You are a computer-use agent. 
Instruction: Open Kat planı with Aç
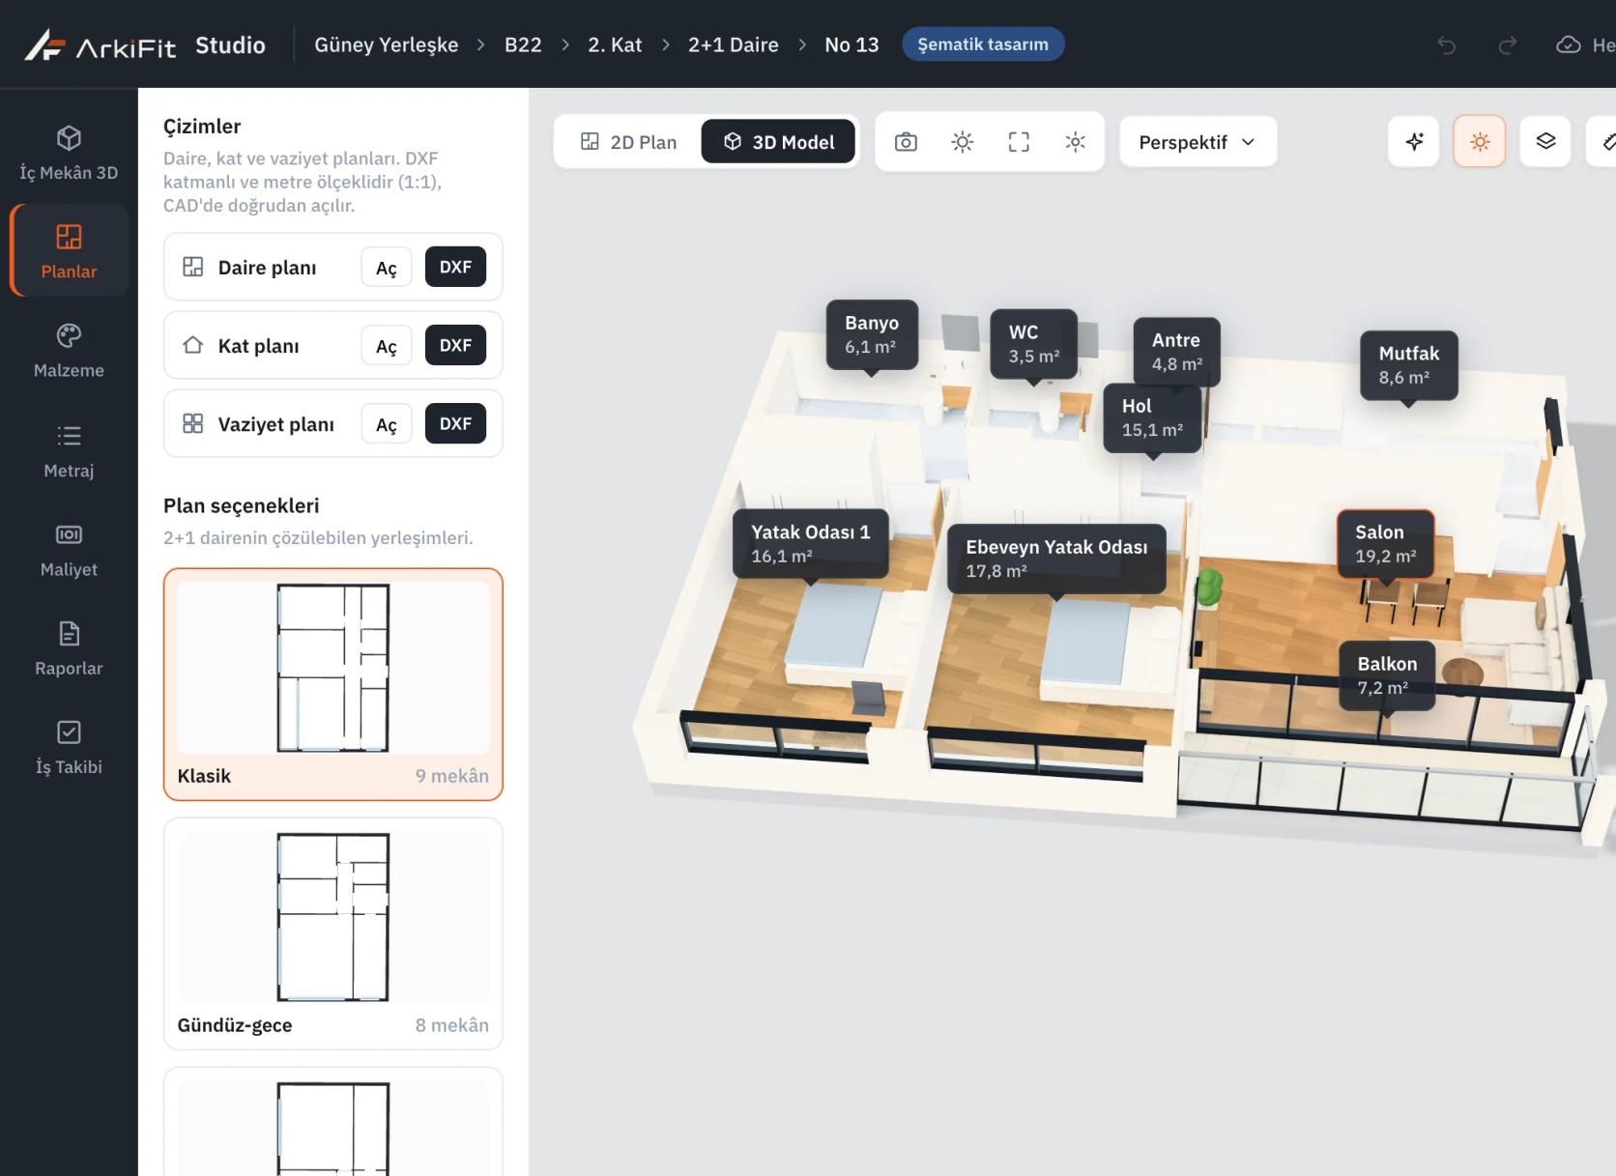[387, 346]
